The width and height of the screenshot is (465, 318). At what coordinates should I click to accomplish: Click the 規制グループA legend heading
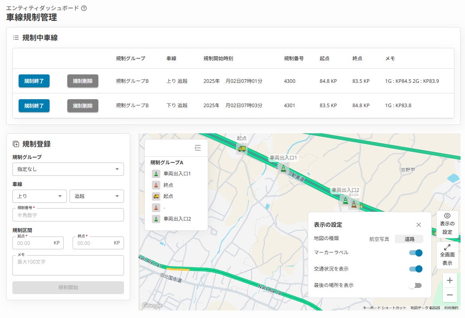[167, 163]
